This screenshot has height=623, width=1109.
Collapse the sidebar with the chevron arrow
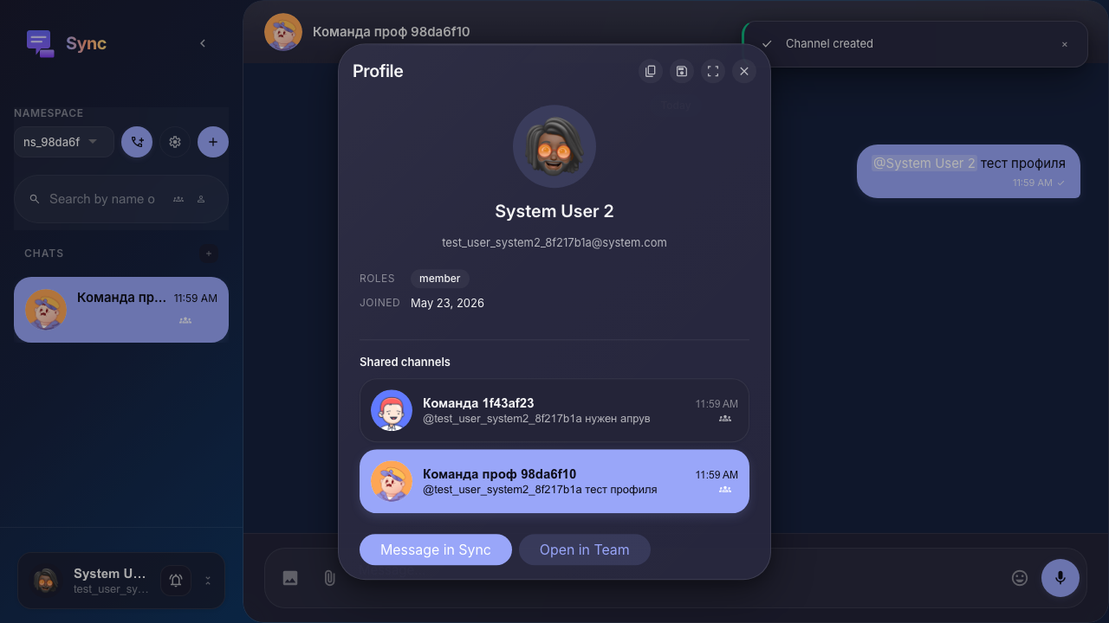(203, 43)
